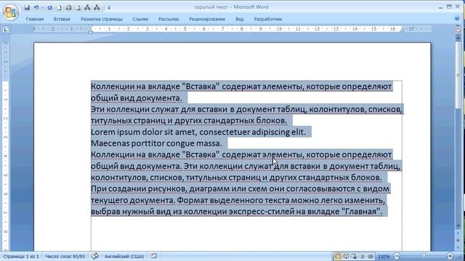This screenshot has height=261, width=465.
Task: Switch to Web Layout view
Action: (354, 256)
